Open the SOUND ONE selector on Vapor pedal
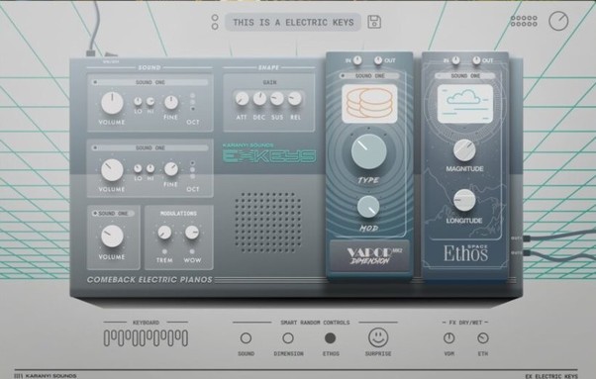The height and width of the screenshot is (379, 596). tap(369, 76)
